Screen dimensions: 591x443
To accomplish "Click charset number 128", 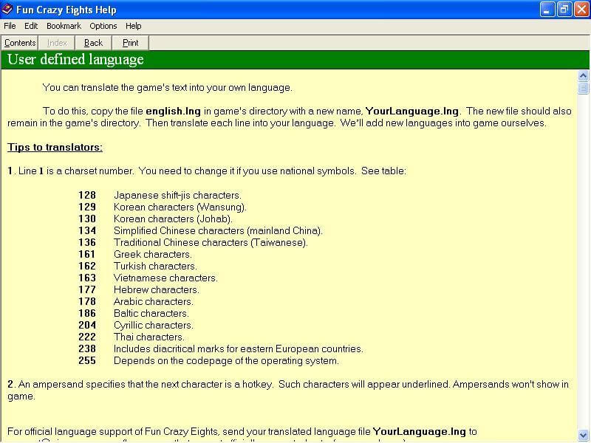I will 87,195.
